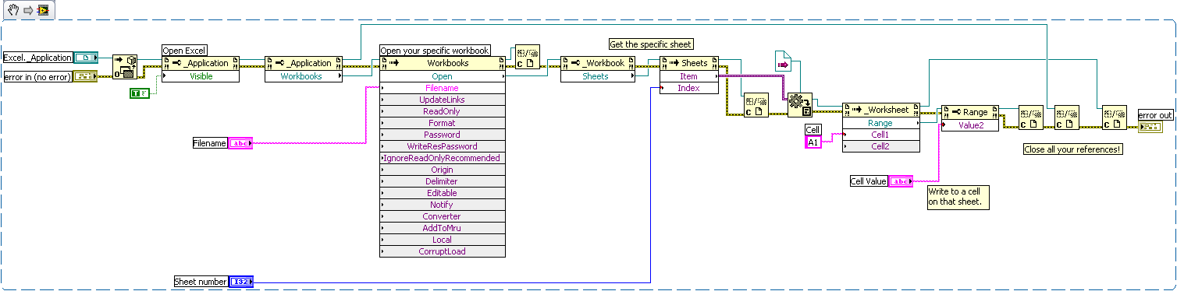Viewport: 1177px width, 291px height.
Task: Click the ReadOnly input of Workbooks Open
Action: click(442, 111)
